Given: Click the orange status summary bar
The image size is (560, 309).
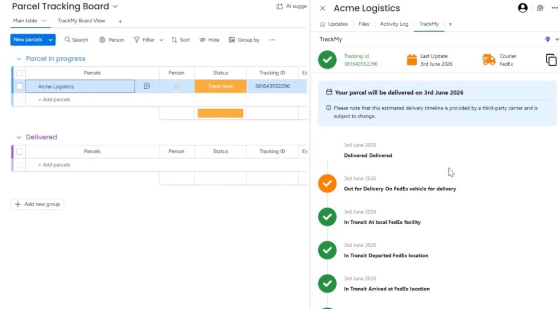Looking at the screenshot, I should pyautogui.click(x=220, y=113).
